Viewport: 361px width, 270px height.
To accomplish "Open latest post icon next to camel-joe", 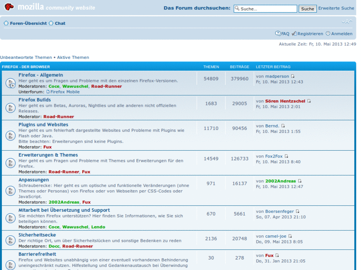I will tap(290, 236).
